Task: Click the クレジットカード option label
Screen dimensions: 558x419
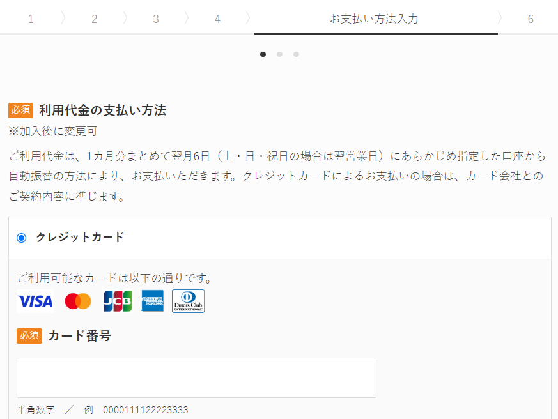Action: point(80,237)
